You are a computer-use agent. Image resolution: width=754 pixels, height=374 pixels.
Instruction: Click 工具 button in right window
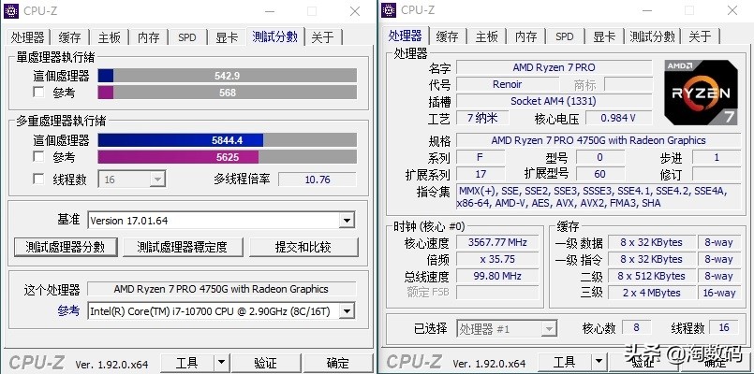click(x=565, y=362)
